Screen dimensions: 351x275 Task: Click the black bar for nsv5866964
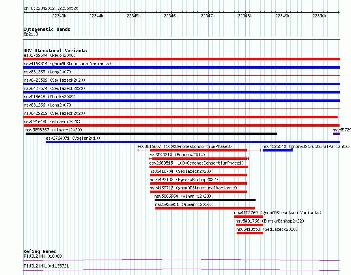[x=205, y=200]
